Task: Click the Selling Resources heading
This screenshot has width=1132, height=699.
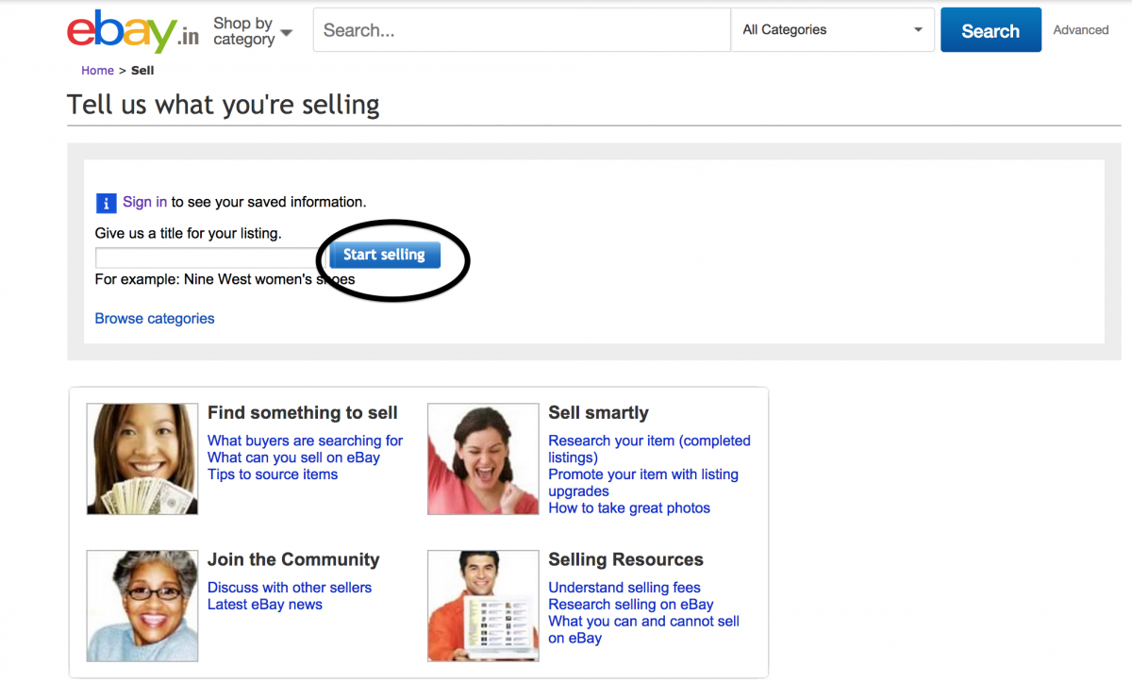Action: point(626,559)
